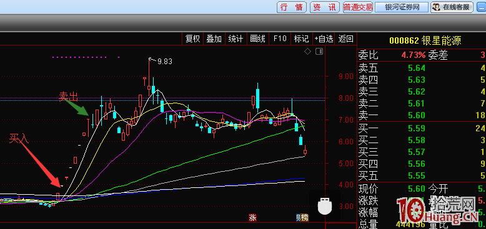Open the F10 company info
Viewport: 486px width, 229px height.
tap(280, 39)
